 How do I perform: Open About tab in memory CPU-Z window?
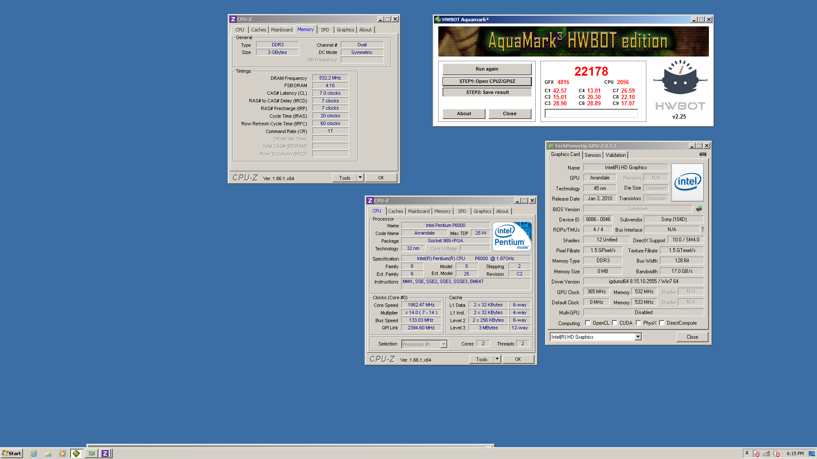click(x=366, y=30)
